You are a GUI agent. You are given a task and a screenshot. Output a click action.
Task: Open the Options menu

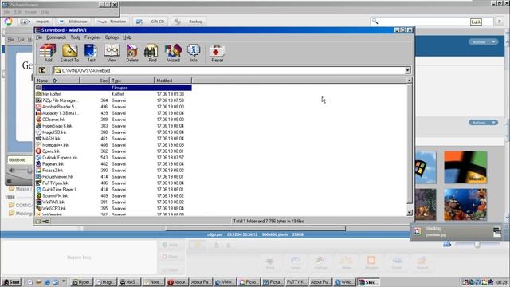[112, 37]
